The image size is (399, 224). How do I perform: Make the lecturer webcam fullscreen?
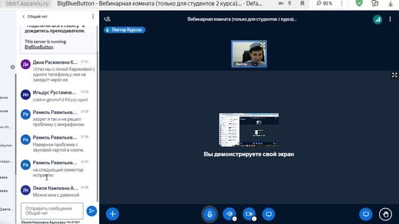pyautogui.click(x=262, y=45)
